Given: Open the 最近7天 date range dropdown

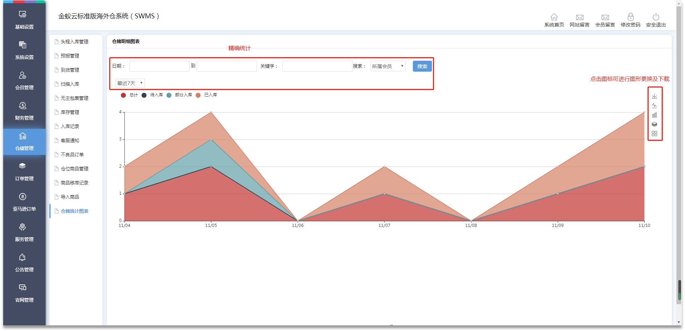Looking at the screenshot, I should coord(130,83).
